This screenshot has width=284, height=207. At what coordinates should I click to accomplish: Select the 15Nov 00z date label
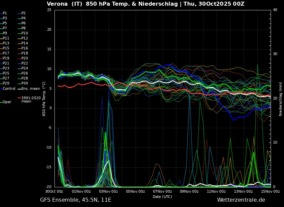270,191
